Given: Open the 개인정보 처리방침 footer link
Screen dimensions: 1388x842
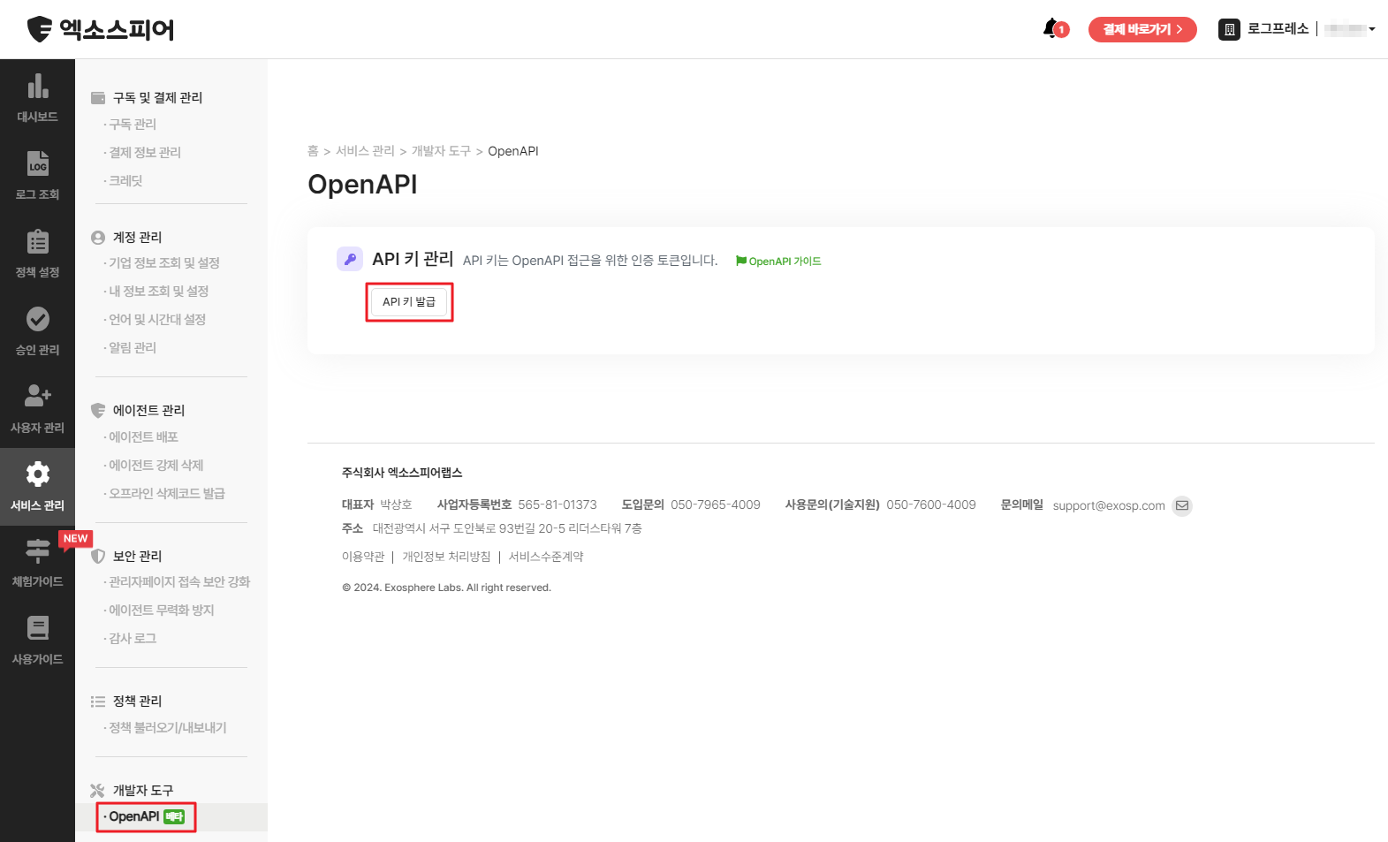Looking at the screenshot, I should [446, 557].
